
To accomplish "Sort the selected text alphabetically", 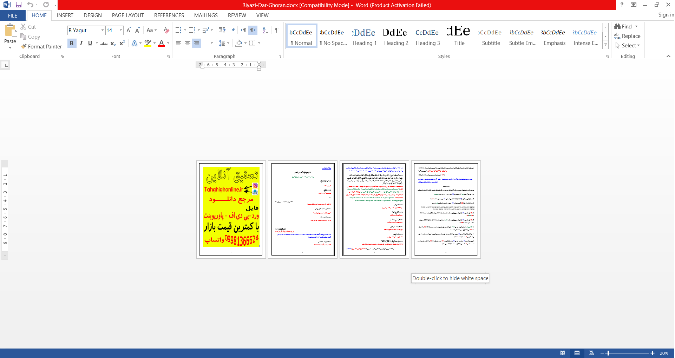I will [x=265, y=30].
